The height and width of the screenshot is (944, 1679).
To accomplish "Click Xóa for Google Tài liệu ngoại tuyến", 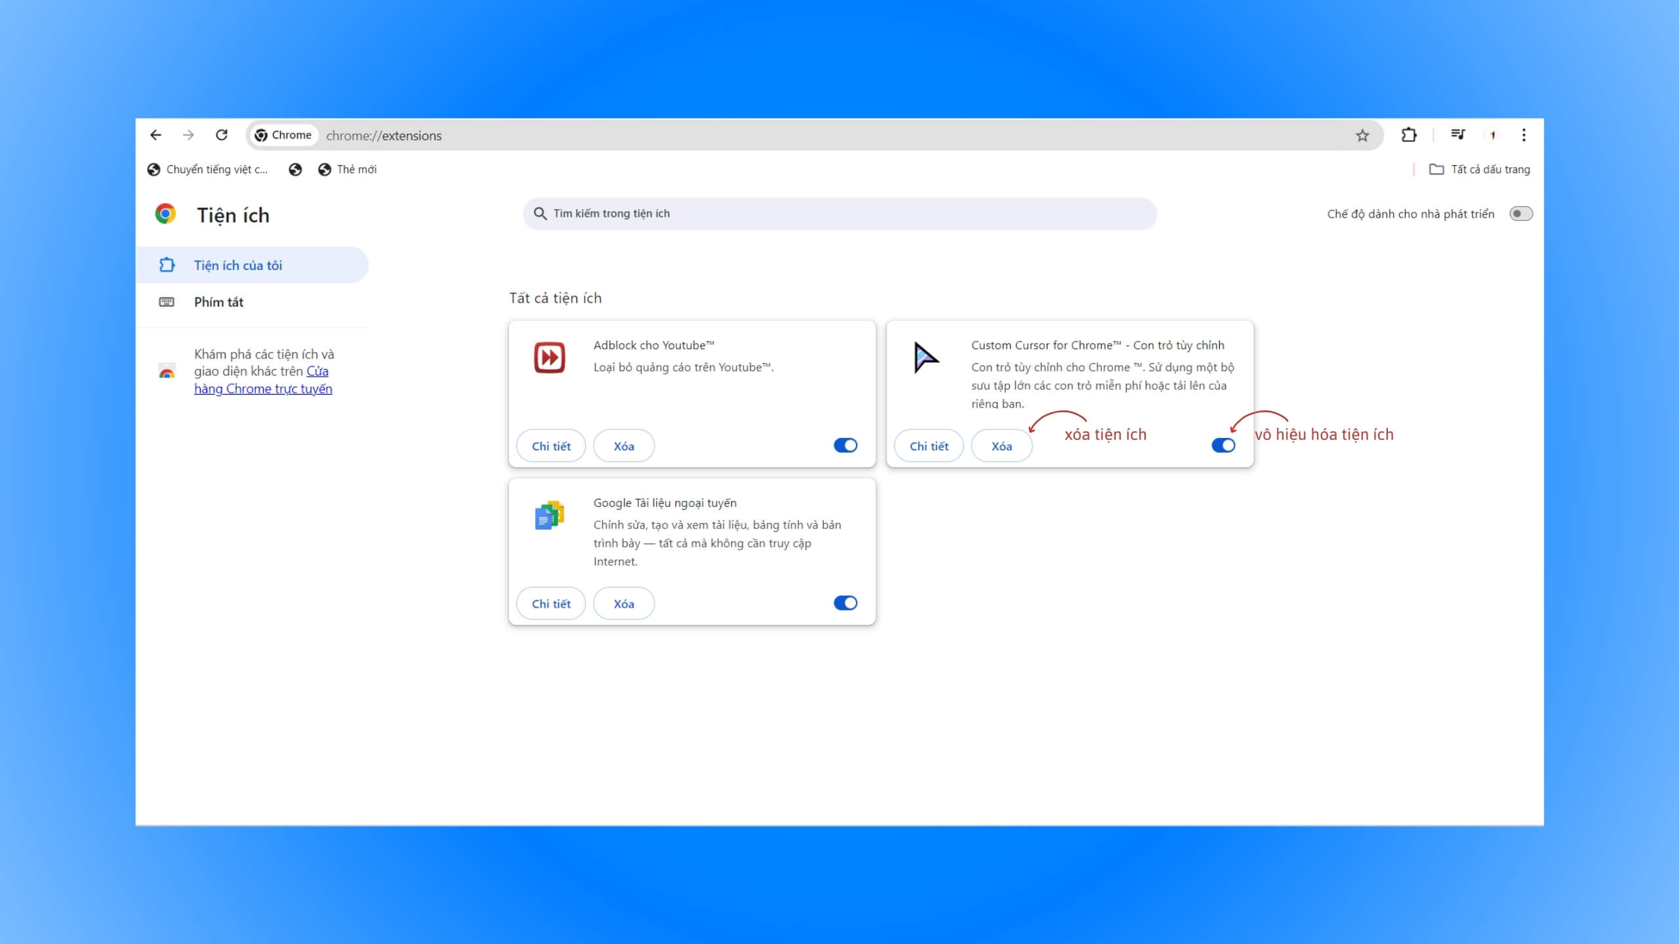I will point(624,603).
